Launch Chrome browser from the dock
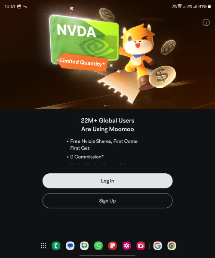The height and width of the screenshot is (258, 215). pos(172,246)
